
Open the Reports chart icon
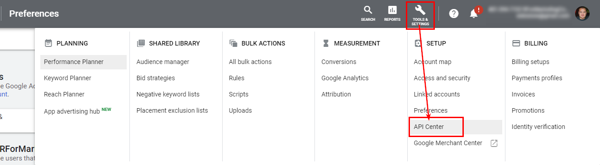point(392,10)
